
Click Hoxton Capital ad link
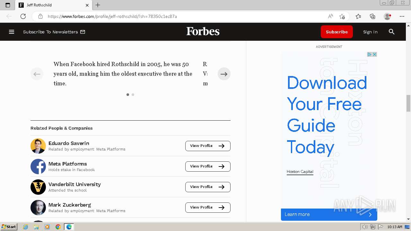tap(300, 172)
